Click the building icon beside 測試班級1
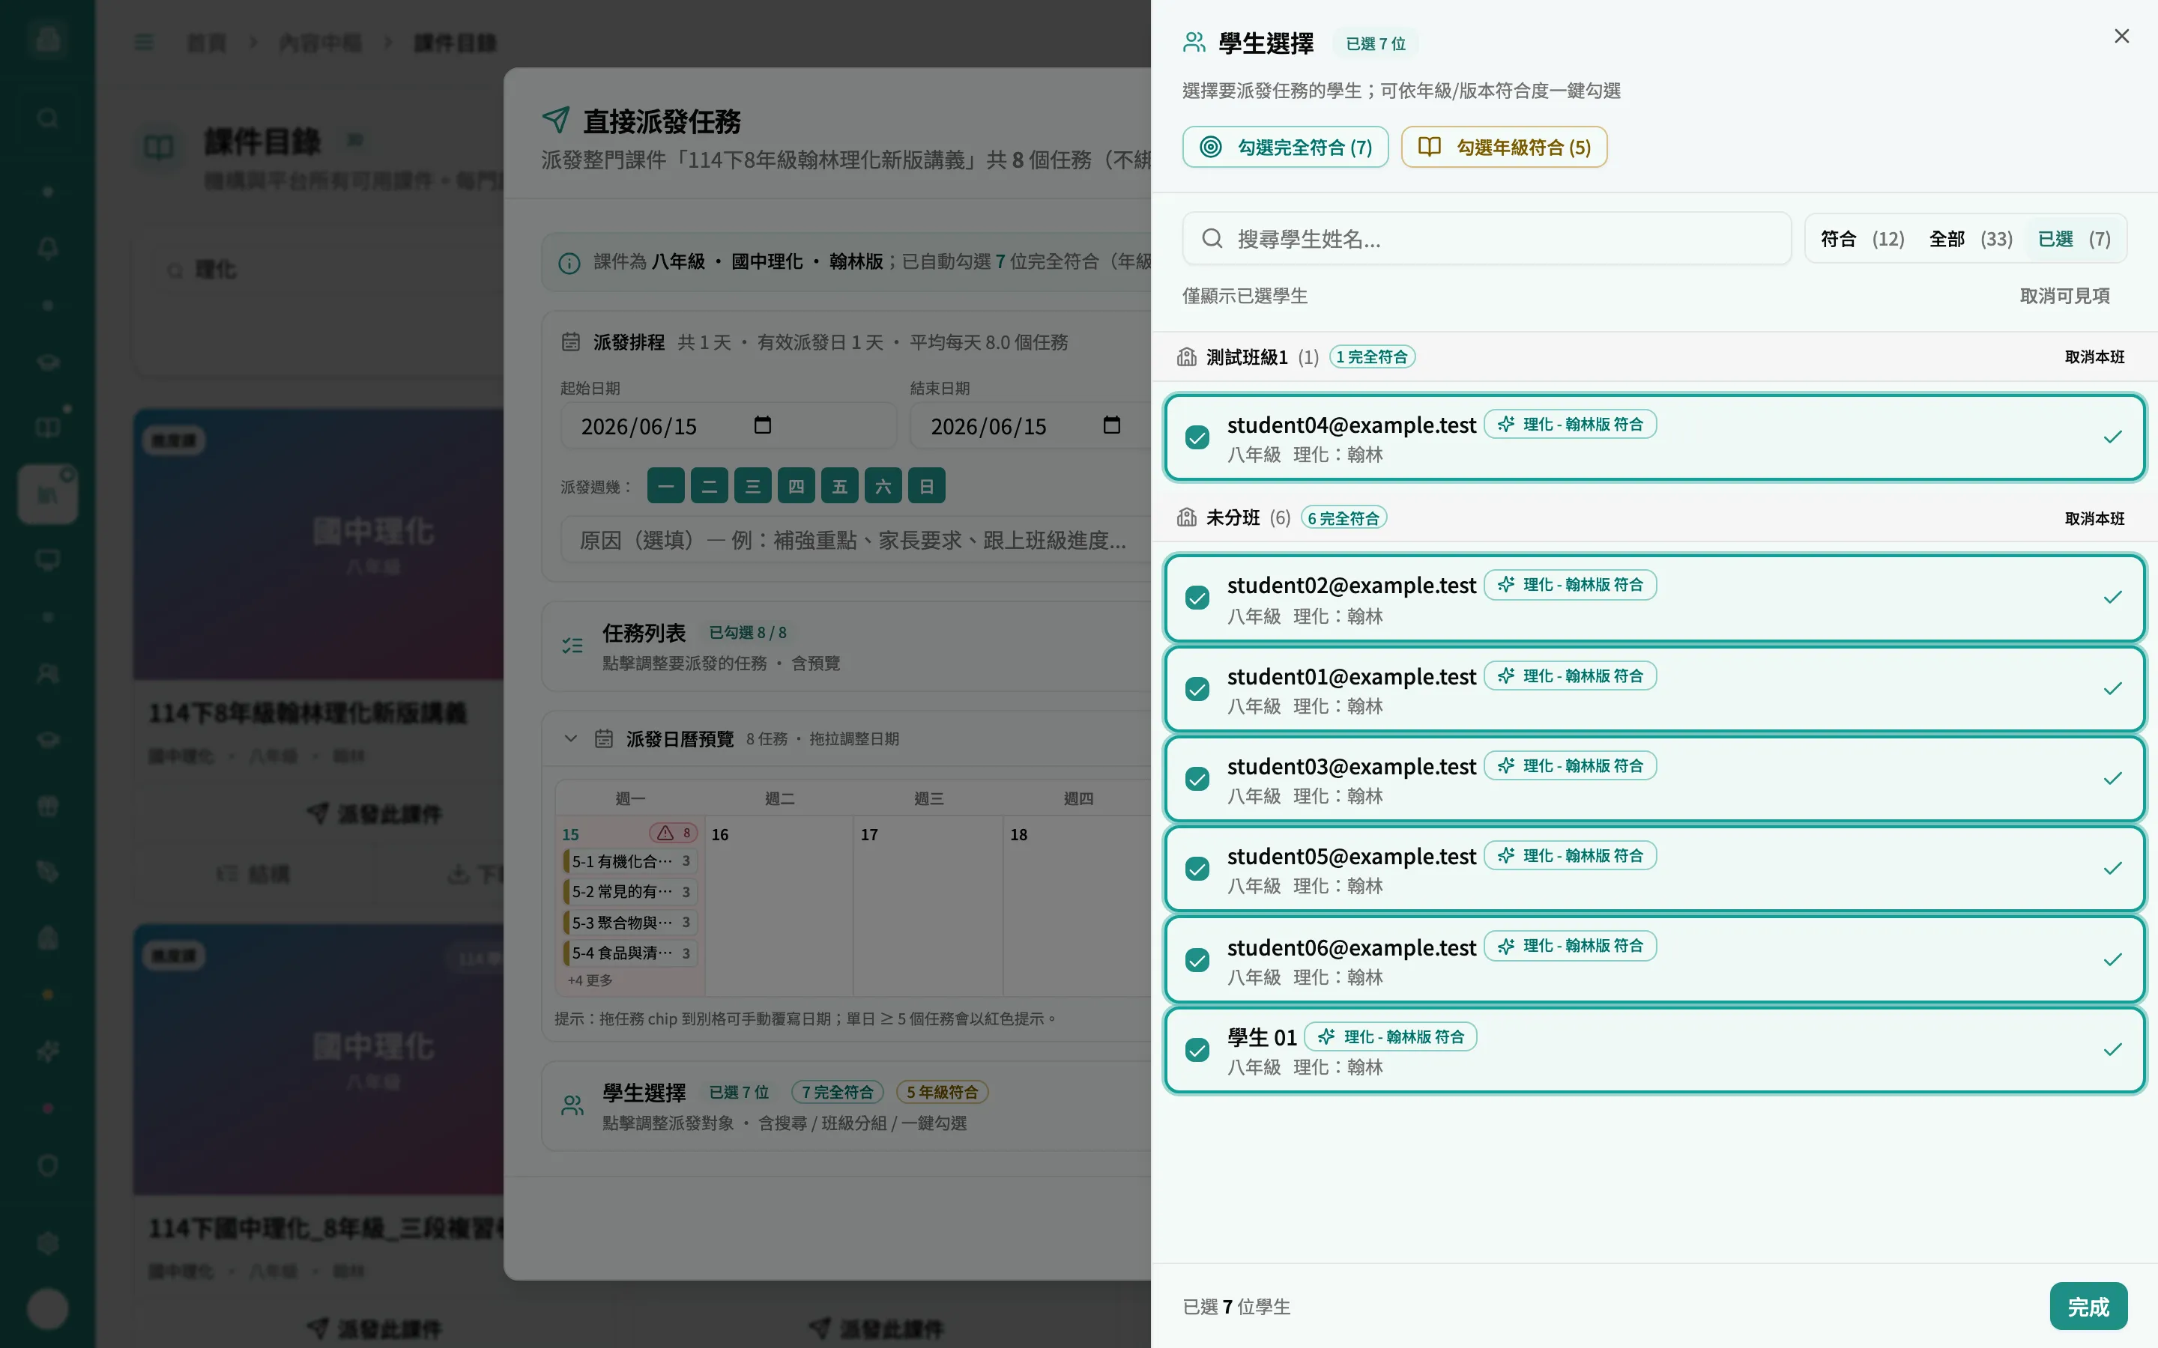Screen dimensions: 2158x1348 [x=1186, y=356]
